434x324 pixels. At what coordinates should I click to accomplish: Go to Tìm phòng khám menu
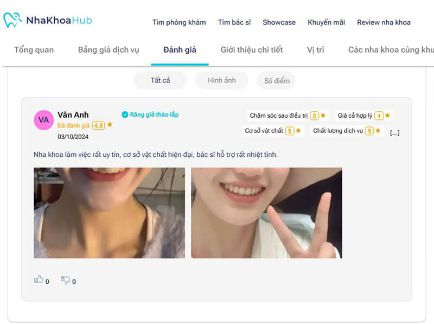click(x=179, y=22)
